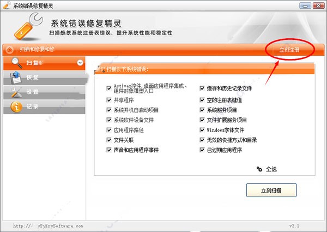Click the wrench logo in the header
Viewport: 327px width, 232px height.
tap(28, 26)
